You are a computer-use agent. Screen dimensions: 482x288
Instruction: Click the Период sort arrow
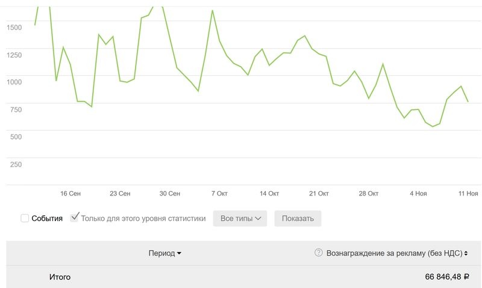(180, 254)
